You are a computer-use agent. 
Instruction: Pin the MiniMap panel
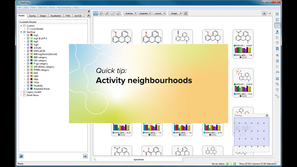click(x=267, y=115)
